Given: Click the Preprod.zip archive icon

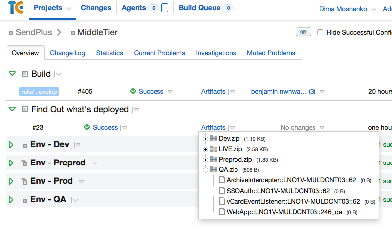Looking at the screenshot, I should tap(214, 159).
